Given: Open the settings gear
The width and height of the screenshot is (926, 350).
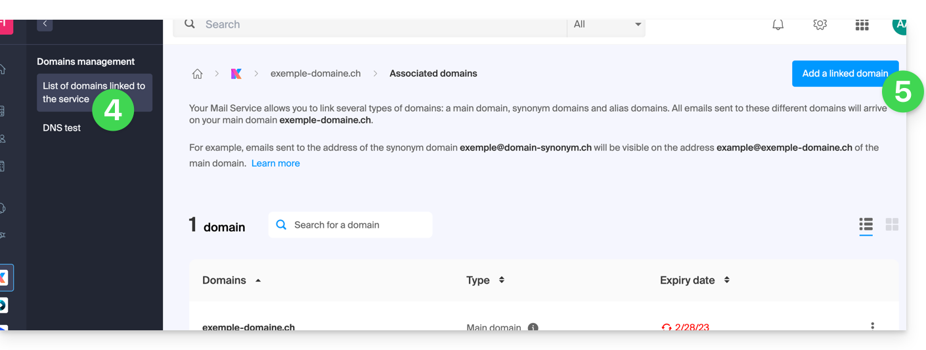Looking at the screenshot, I should (820, 25).
